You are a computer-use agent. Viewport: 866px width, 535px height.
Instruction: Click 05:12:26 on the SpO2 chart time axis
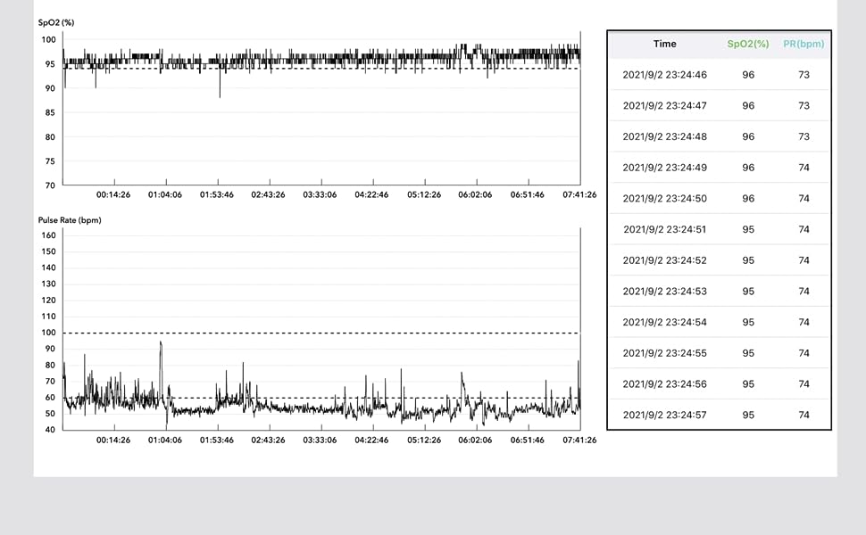pos(424,194)
